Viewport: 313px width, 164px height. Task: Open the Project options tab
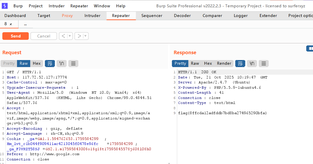(x=300, y=16)
